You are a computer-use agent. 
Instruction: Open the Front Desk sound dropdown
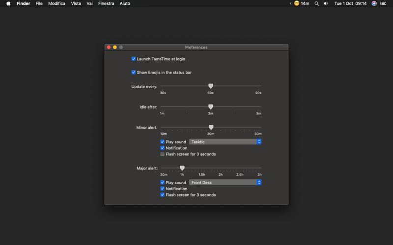point(225,182)
